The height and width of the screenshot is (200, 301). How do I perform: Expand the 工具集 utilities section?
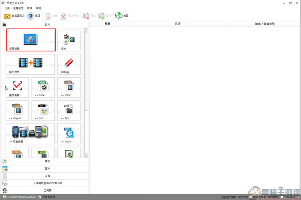pyautogui.click(x=45, y=190)
